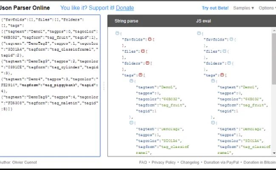Collapse "favfolds" node in String parse pane
Image resolution: width=276 pixels, height=170 pixels.
pyautogui.click(x=149, y=39)
